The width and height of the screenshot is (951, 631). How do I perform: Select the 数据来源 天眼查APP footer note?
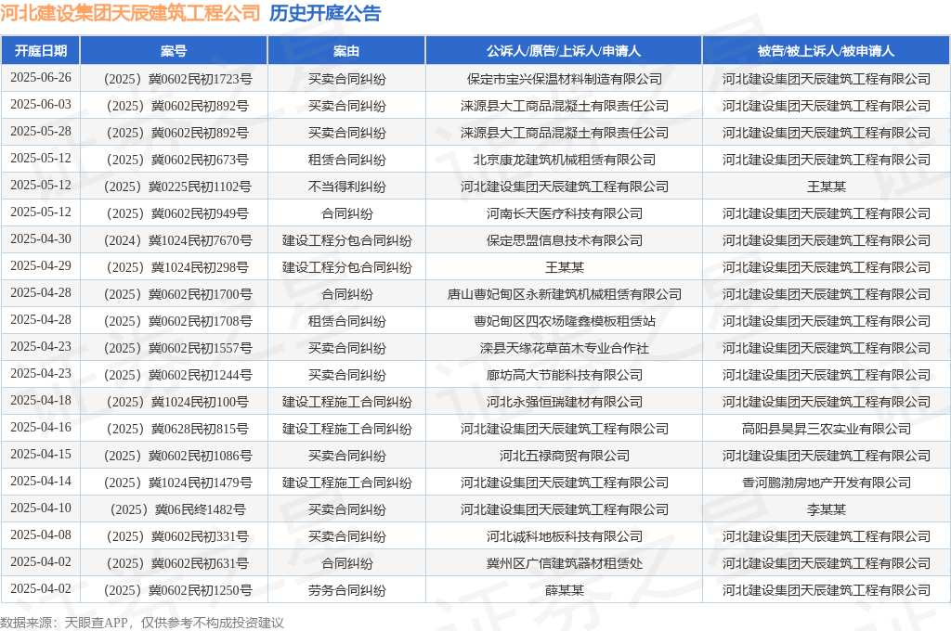point(142,623)
